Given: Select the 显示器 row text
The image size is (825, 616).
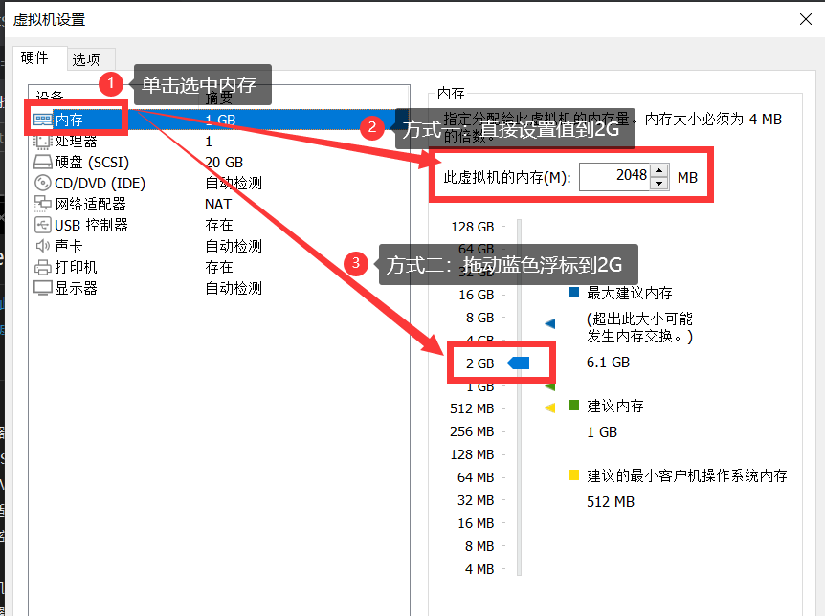Looking at the screenshot, I should [77, 288].
